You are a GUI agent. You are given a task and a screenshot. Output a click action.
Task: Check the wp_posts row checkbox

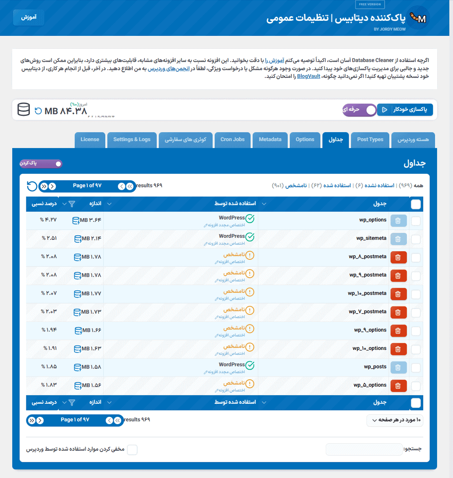(415, 367)
